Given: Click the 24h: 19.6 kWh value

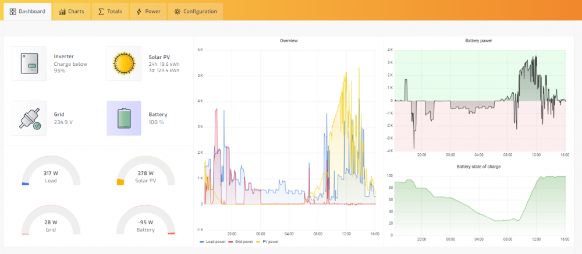Looking at the screenshot, I should pos(164,64).
